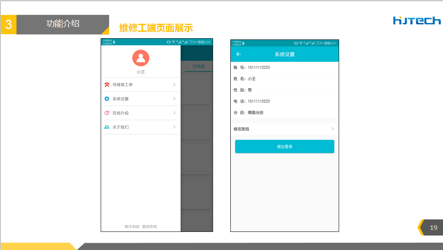Click the blue settings gear icon
Viewport: 443px width, 250px height.
107,99
